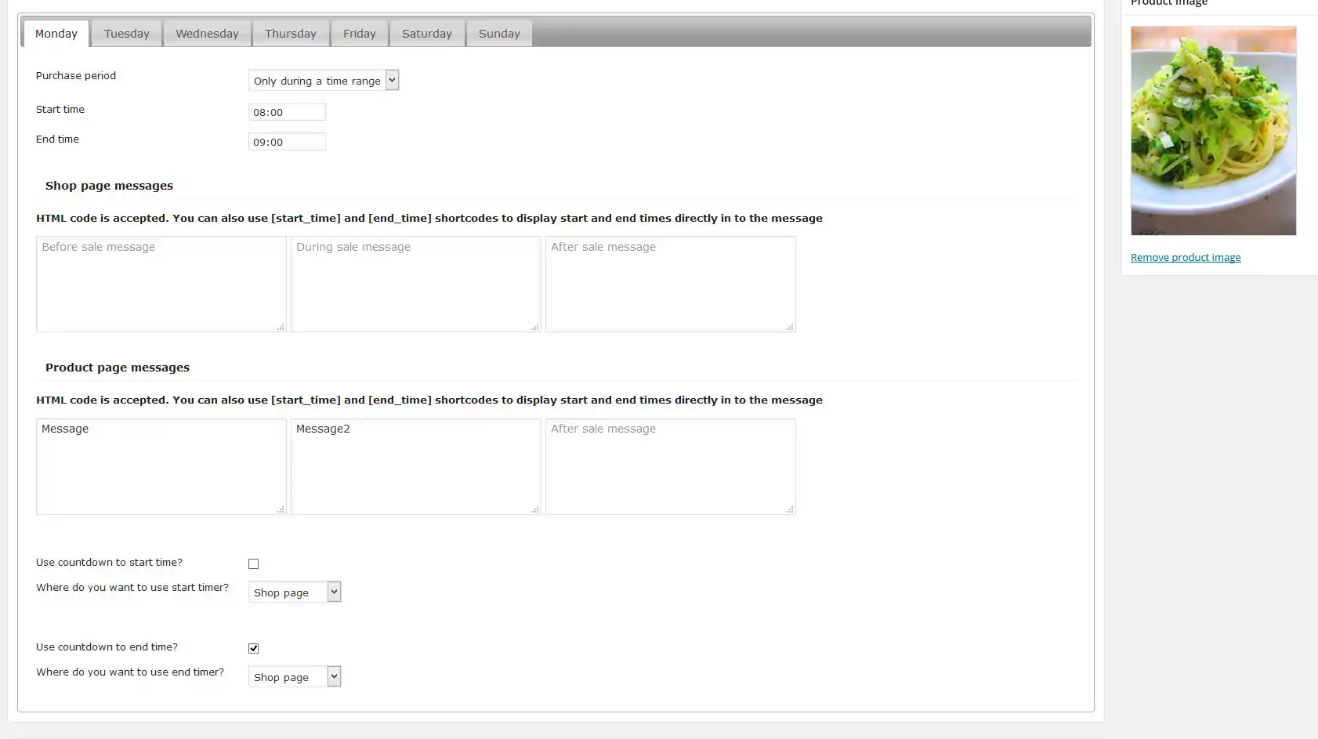The width and height of the screenshot is (1318, 739).
Task: Click the Message2 textarea
Action: (x=415, y=466)
